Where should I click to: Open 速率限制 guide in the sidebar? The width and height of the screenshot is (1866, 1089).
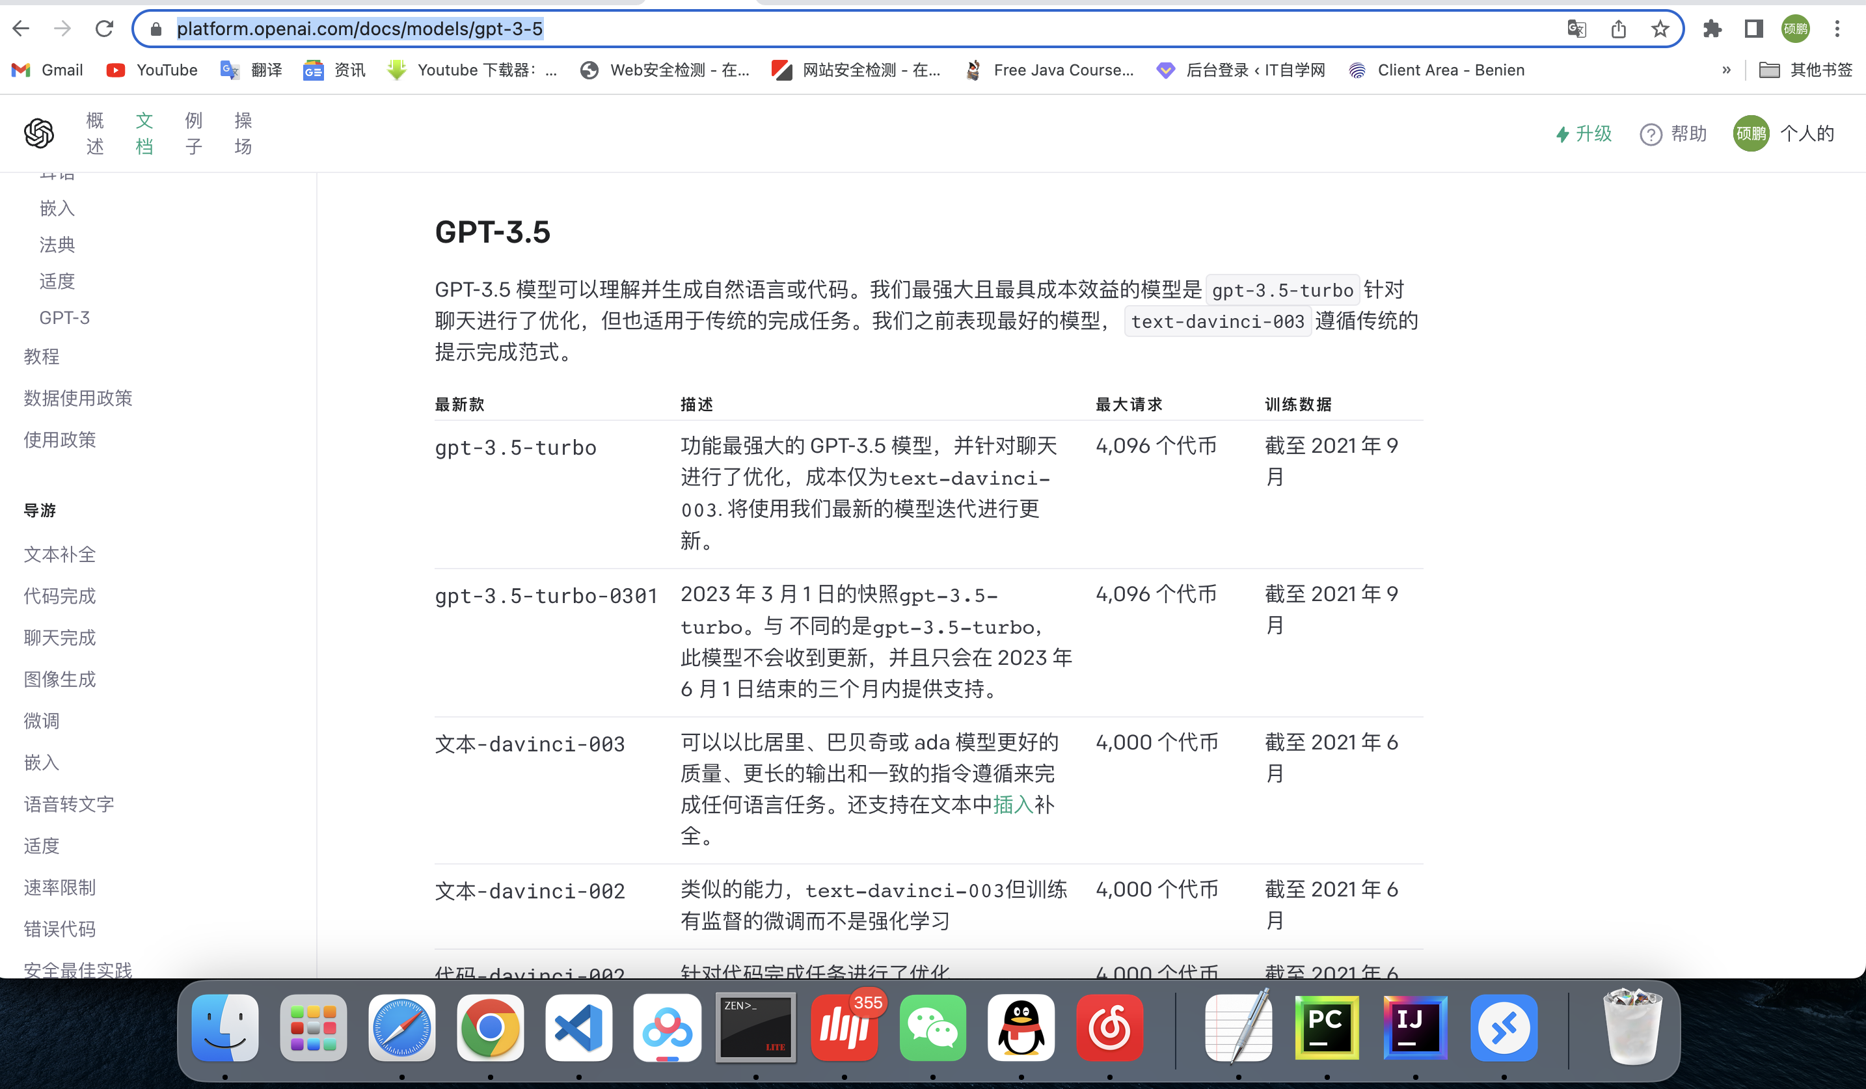pyautogui.click(x=60, y=887)
